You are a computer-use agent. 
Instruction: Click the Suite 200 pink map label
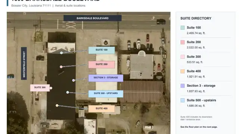point(102,64)
